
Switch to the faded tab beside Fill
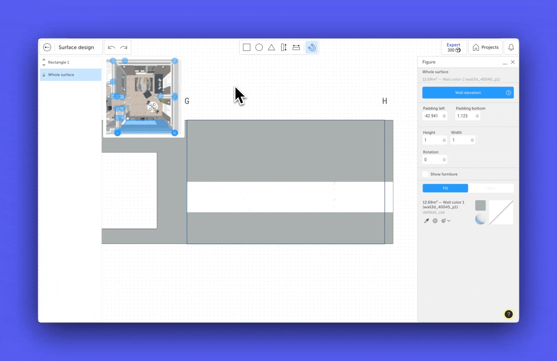pyautogui.click(x=491, y=188)
